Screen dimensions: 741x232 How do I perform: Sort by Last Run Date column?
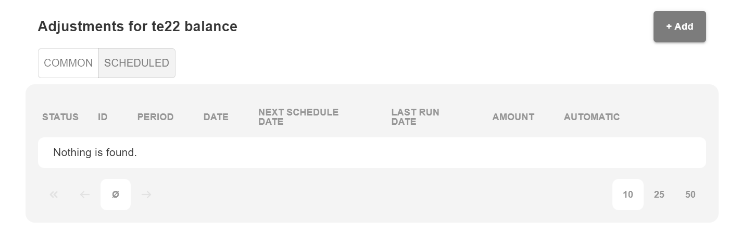415,117
